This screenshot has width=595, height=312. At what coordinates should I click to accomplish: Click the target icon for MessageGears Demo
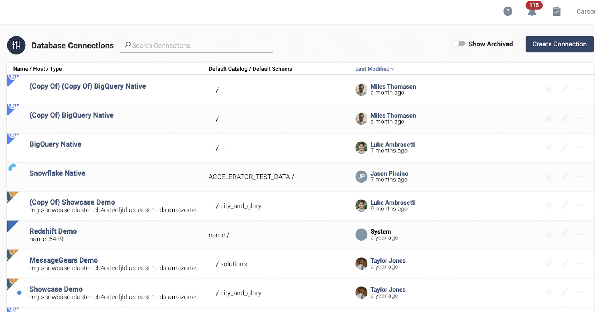pos(549,263)
